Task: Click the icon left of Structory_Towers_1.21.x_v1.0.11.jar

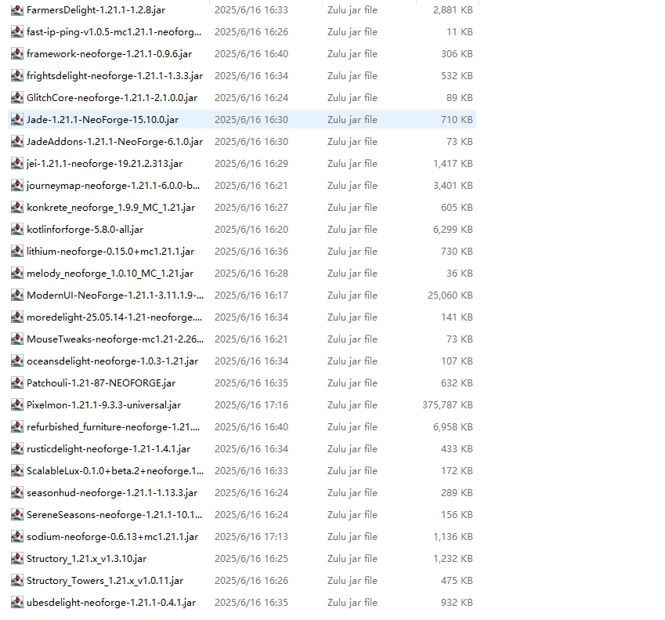Action: click(x=16, y=581)
